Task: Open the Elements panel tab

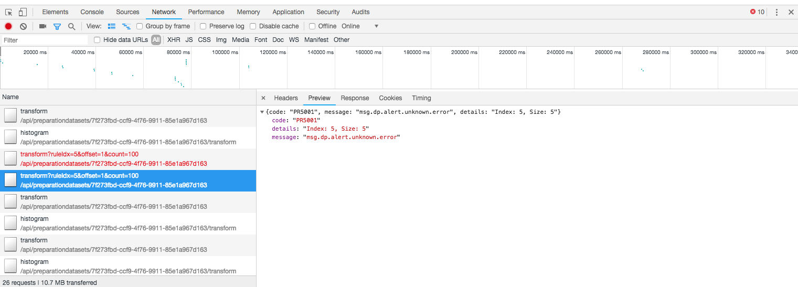Action: (55, 12)
